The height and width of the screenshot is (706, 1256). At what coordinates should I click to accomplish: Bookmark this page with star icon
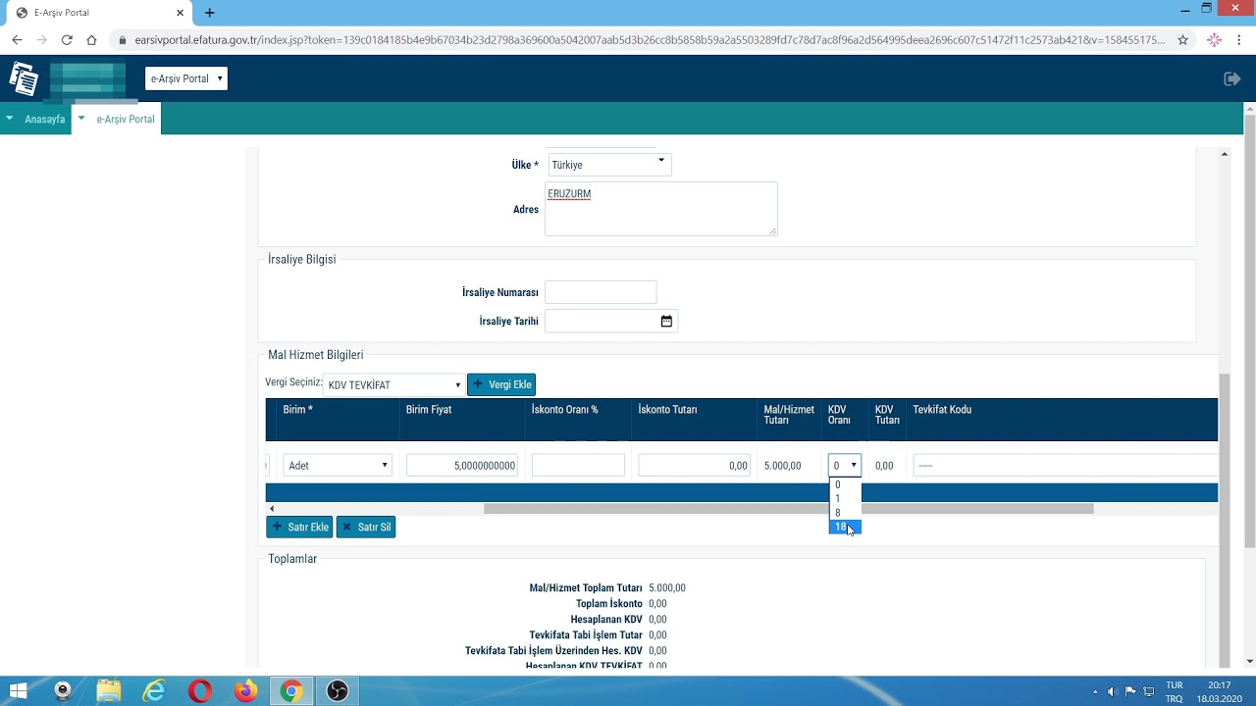point(1183,40)
